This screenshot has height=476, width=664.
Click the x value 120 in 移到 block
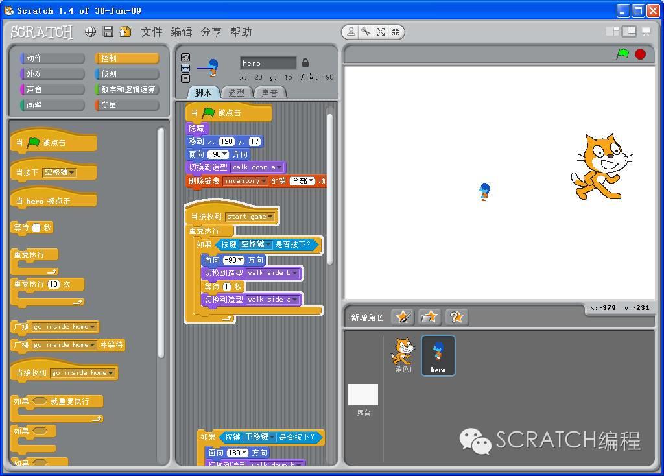click(226, 141)
